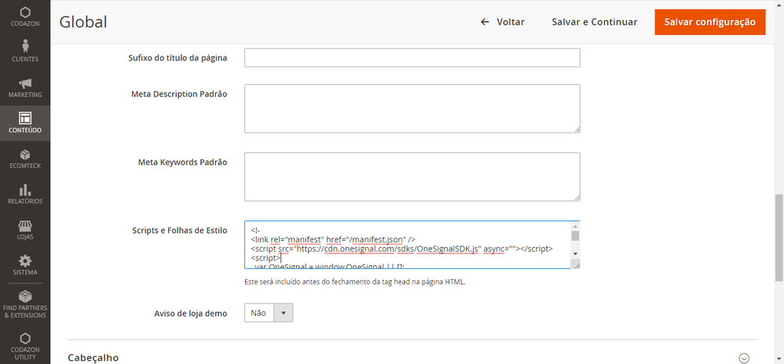Open the Ecomteck box icon
Image resolution: width=784 pixels, height=364 pixels.
(25, 155)
